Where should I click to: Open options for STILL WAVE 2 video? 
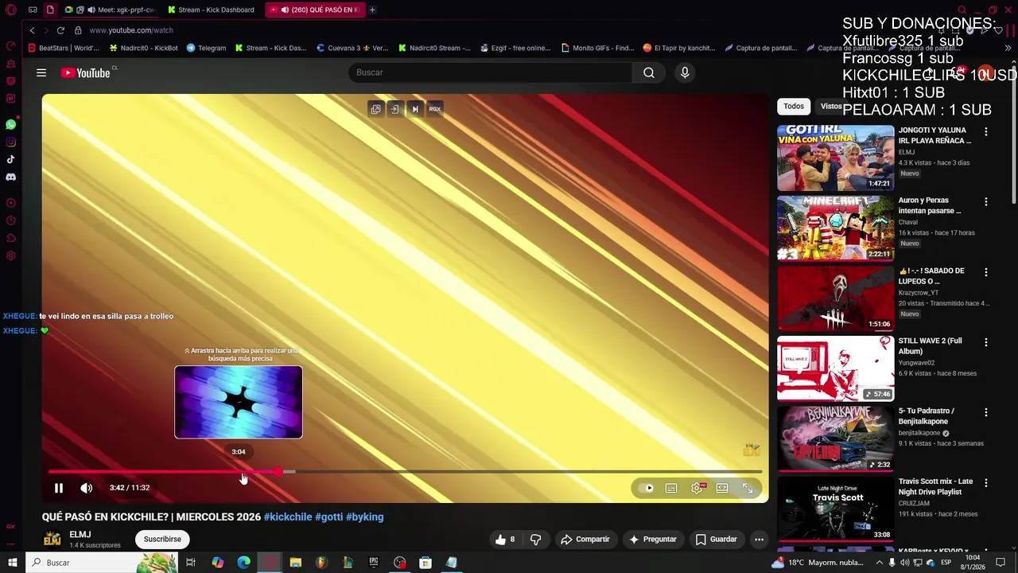point(986,341)
